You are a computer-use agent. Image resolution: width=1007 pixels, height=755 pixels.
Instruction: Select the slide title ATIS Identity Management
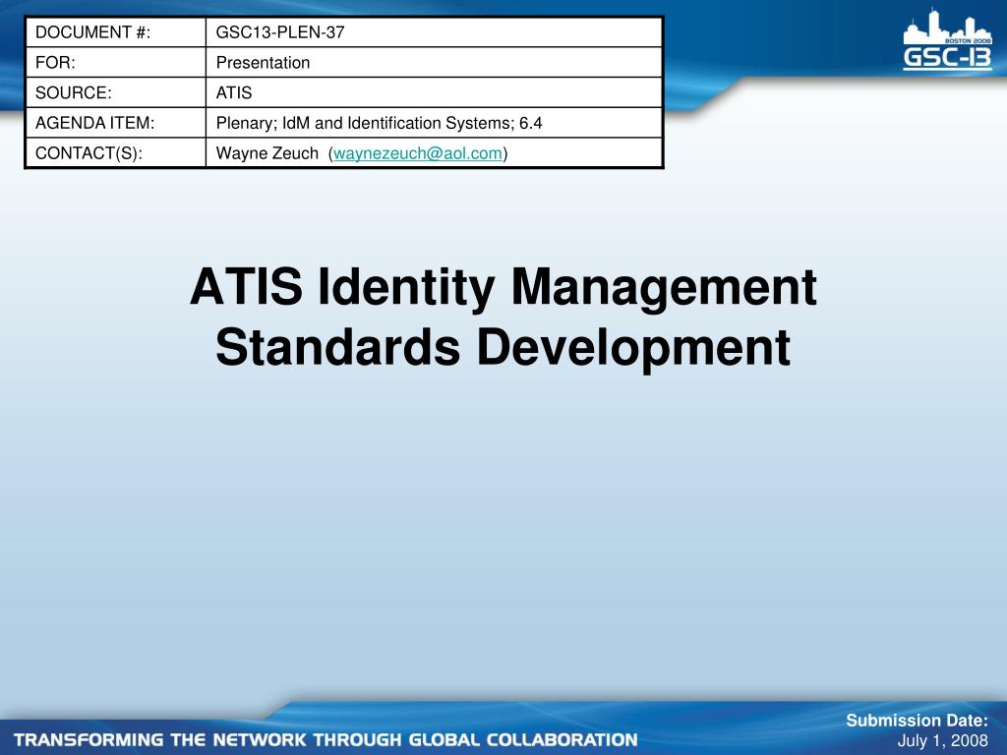[503, 287]
